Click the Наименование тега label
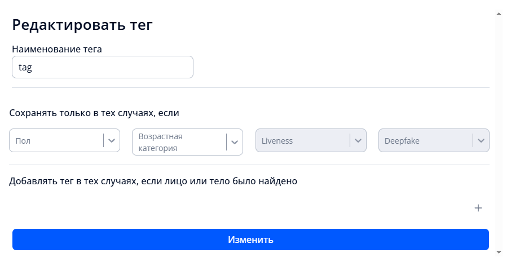This screenshot has width=511, height=266. (x=56, y=49)
